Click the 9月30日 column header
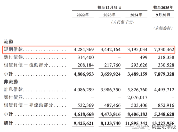Viewport: 178px width, 132px height. 163,15
